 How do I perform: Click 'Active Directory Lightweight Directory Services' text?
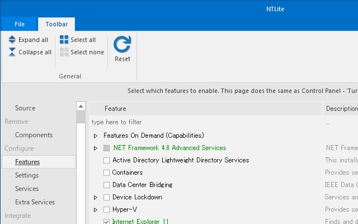[181, 160]
